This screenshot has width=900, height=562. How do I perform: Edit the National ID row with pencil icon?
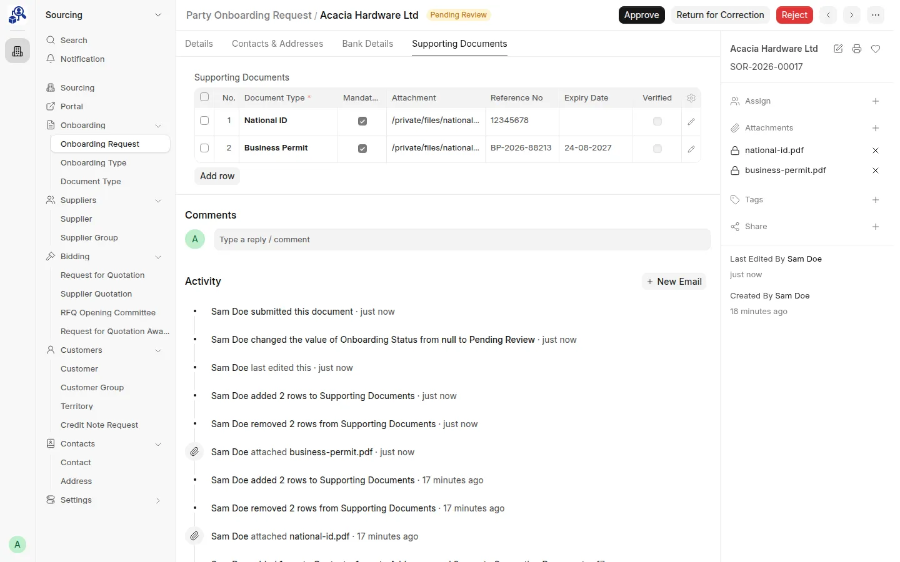pyautogui.click(x=691, y=121)
